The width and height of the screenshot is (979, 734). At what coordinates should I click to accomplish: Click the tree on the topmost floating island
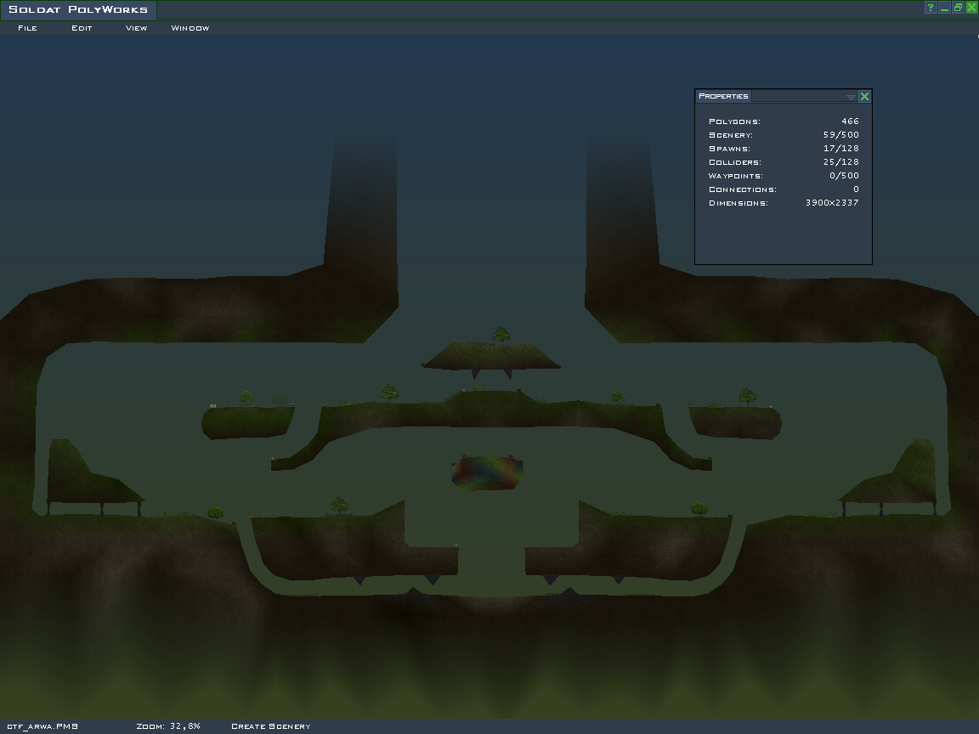pos(501,334)
